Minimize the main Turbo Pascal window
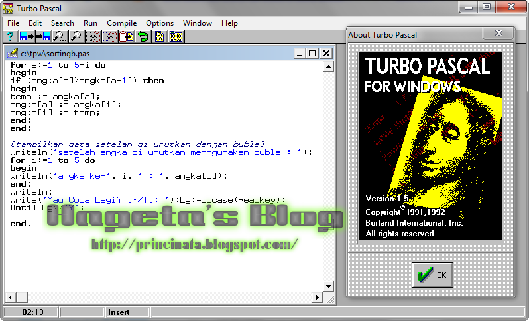The height and width of the screenshot is (321, 529). 468,7
